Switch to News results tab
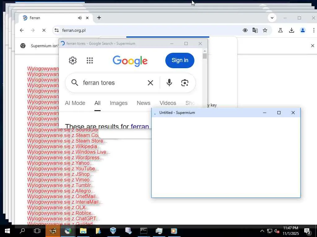This screenshot has width=317, height=237. 144,103
